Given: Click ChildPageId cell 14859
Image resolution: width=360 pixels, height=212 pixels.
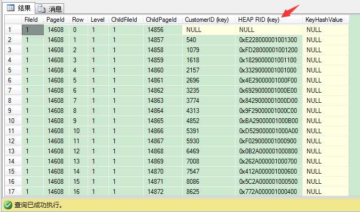Looking at the screenshot, I should pyautogui.click(x=163, y=60).
